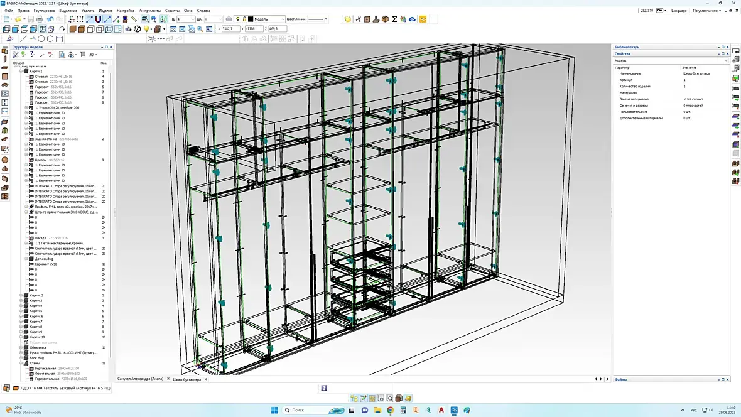The image size is (741, 417).
Task: Open the Скрипты menu
Action: pos(172,11)
